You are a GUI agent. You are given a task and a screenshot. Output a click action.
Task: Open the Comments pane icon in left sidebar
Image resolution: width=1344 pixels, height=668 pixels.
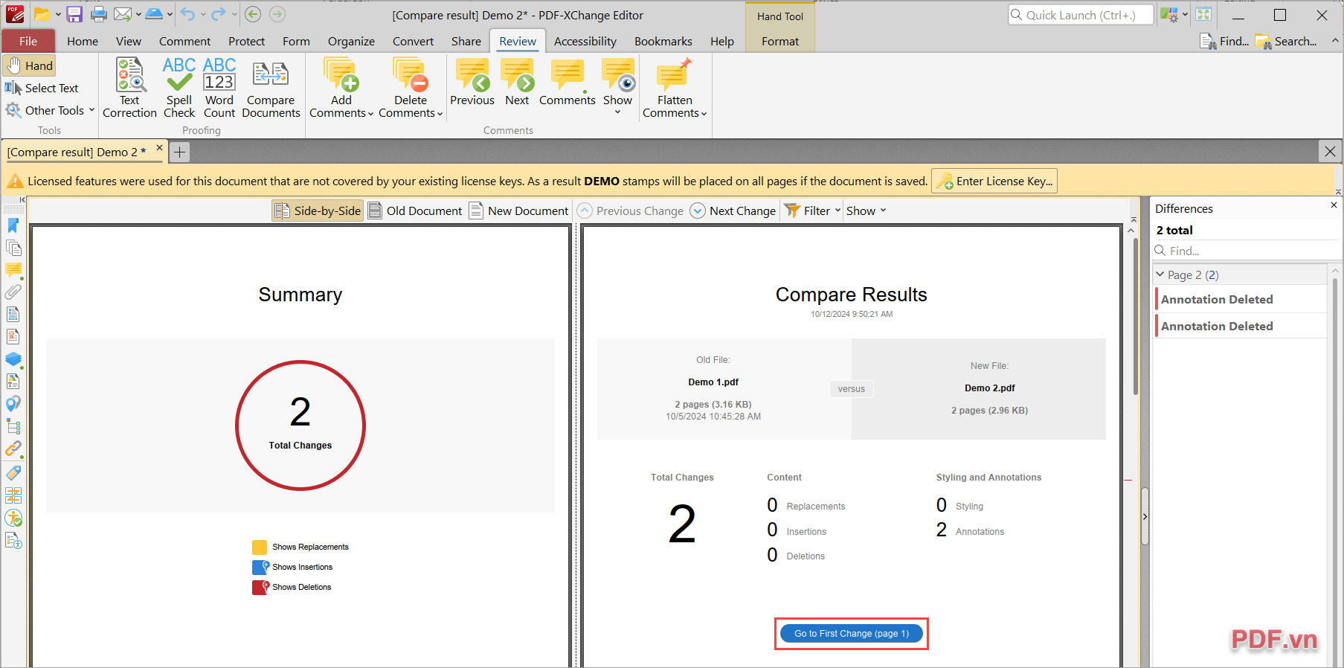13,270
